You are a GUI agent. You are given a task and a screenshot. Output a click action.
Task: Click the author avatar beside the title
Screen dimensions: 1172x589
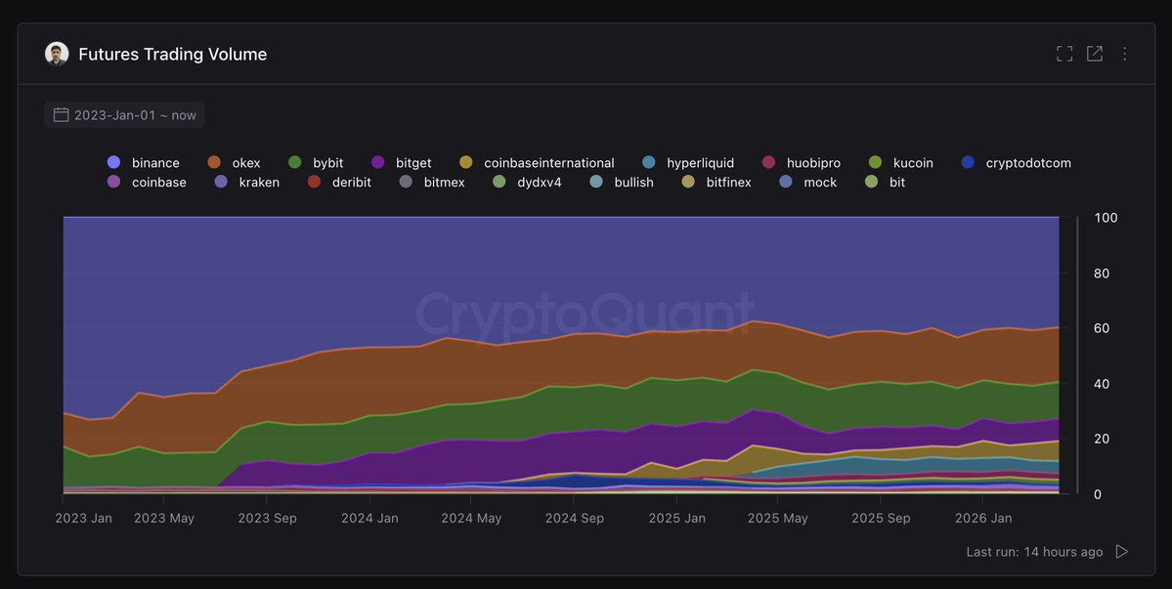[x=57, y=54]
